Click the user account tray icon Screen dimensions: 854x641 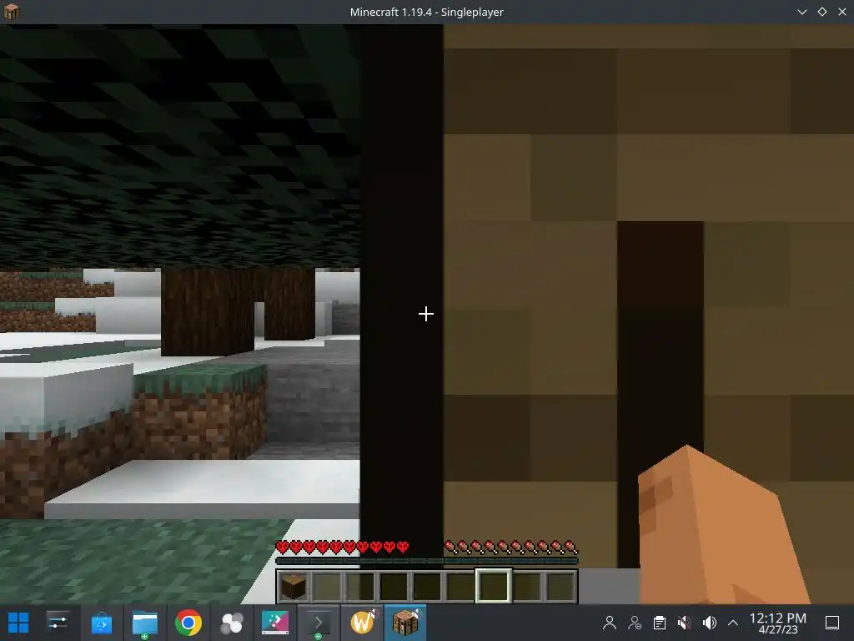[x=610, y=623]
